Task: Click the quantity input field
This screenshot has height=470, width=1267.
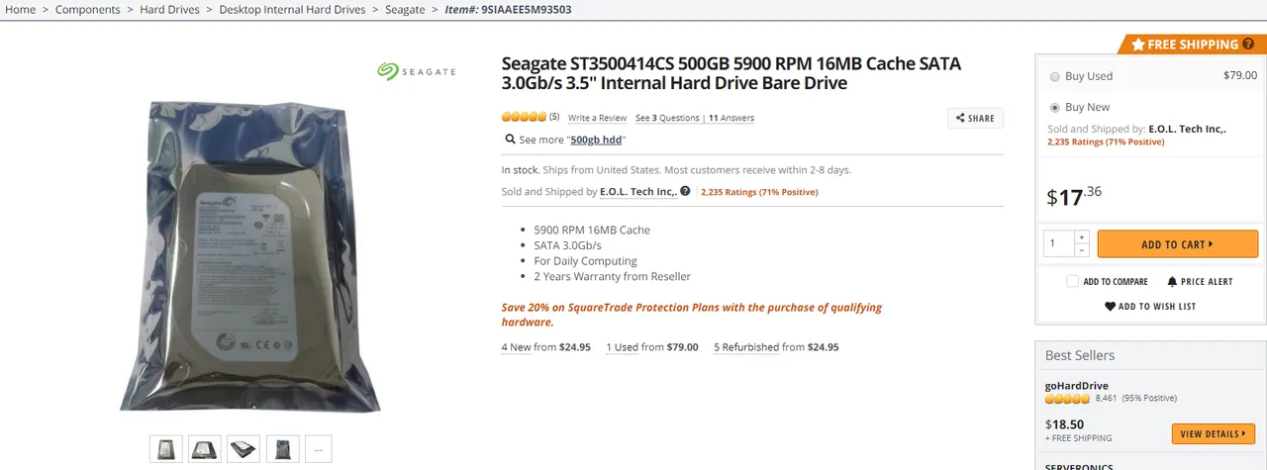Action: coord(1059,243)
